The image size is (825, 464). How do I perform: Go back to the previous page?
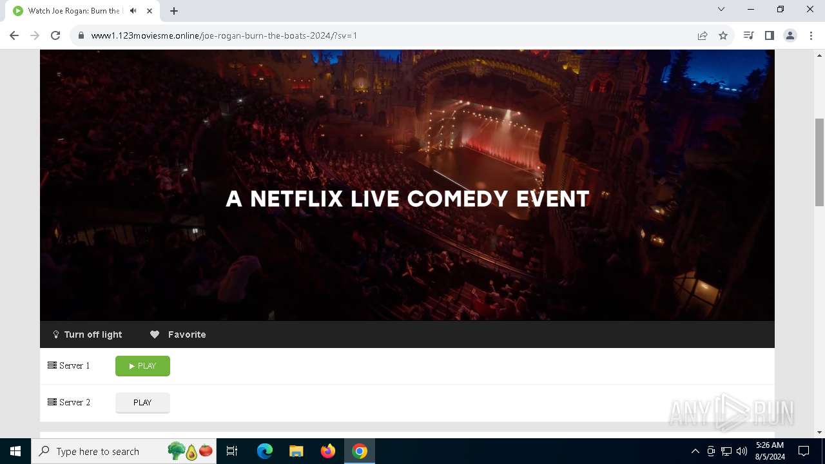coord(14,35)
